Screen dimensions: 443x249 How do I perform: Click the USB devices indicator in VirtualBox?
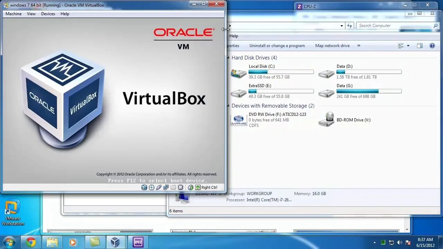(x=159, y=187)
